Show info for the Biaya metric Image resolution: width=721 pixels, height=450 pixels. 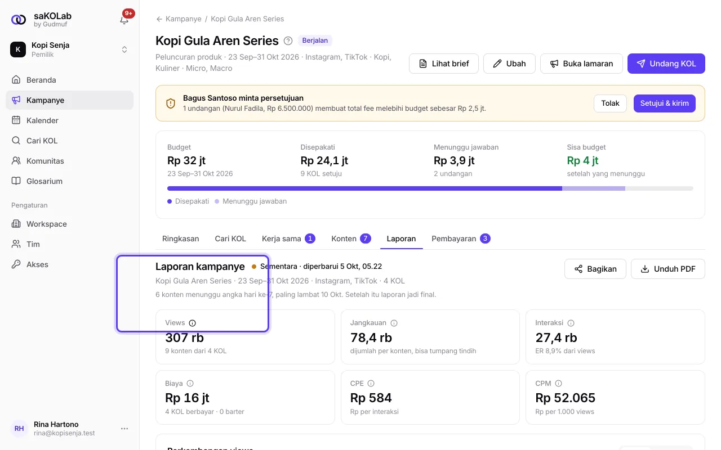(190, 383)
